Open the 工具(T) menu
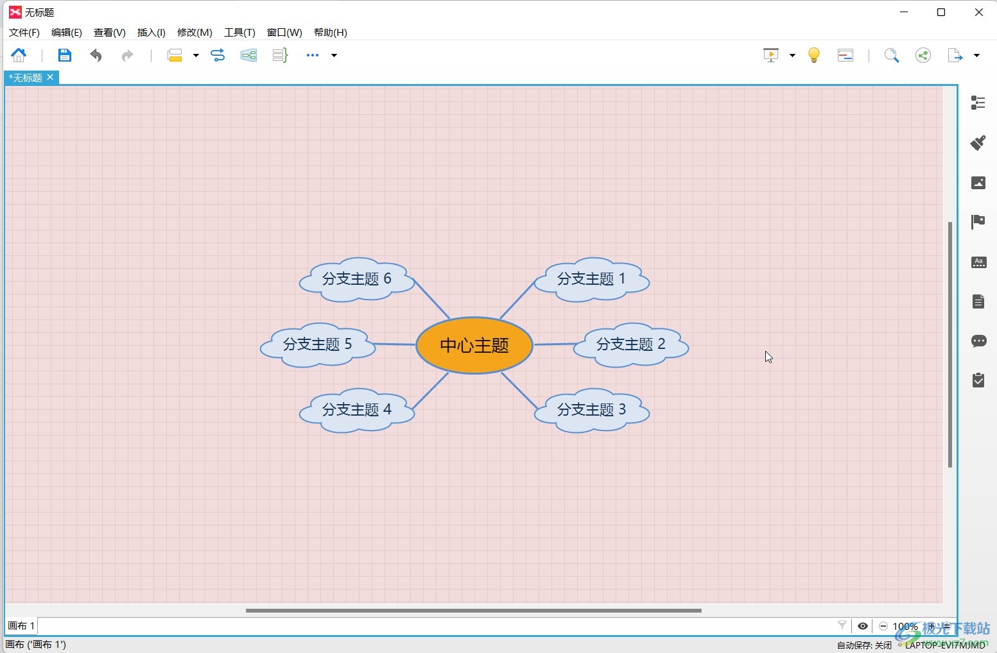This screenshot has width=997, height=653. [239, 33]
